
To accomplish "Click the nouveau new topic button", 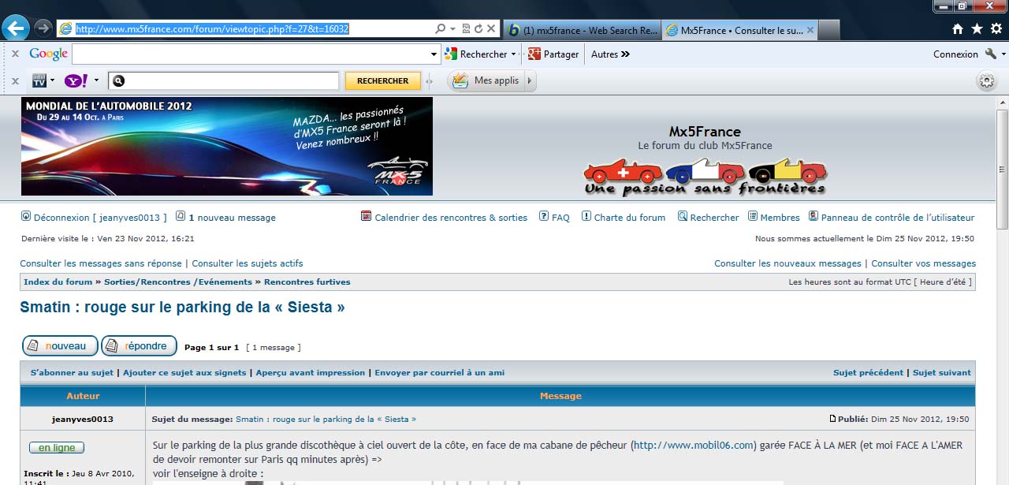I will [x=60, y=345].
